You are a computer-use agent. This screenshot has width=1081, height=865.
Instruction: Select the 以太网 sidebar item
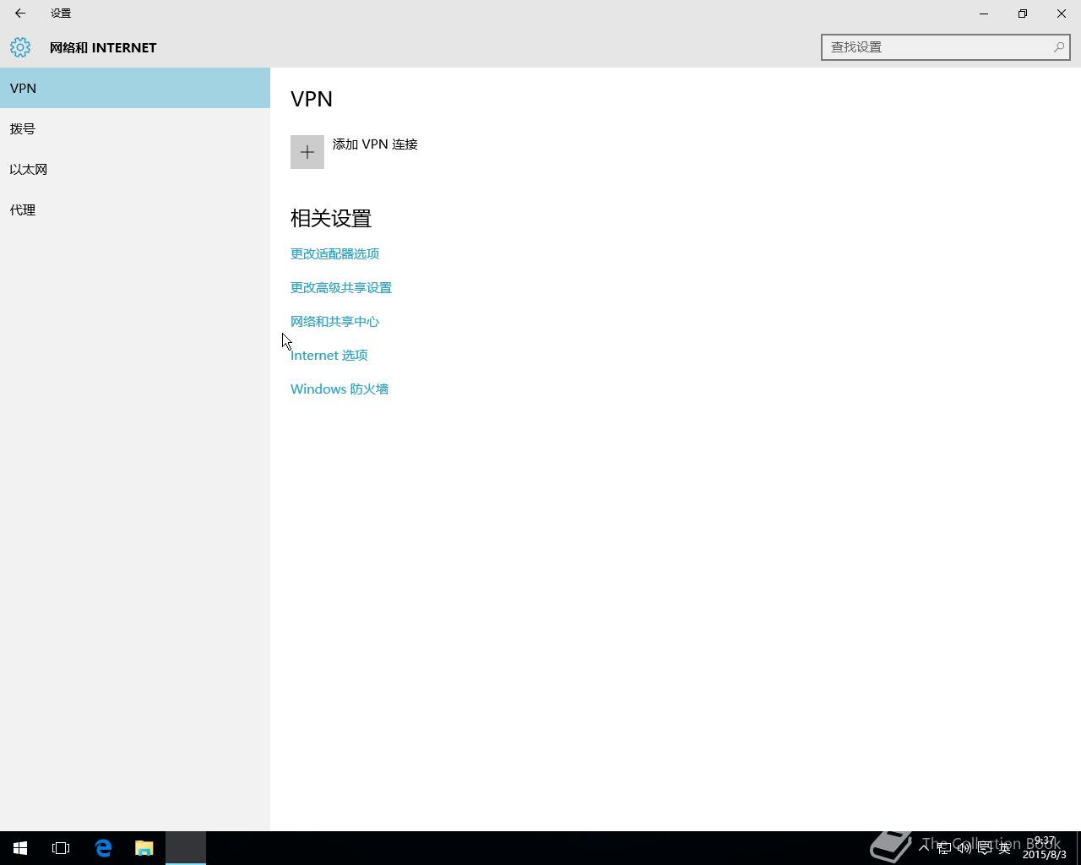click(135, 169)
